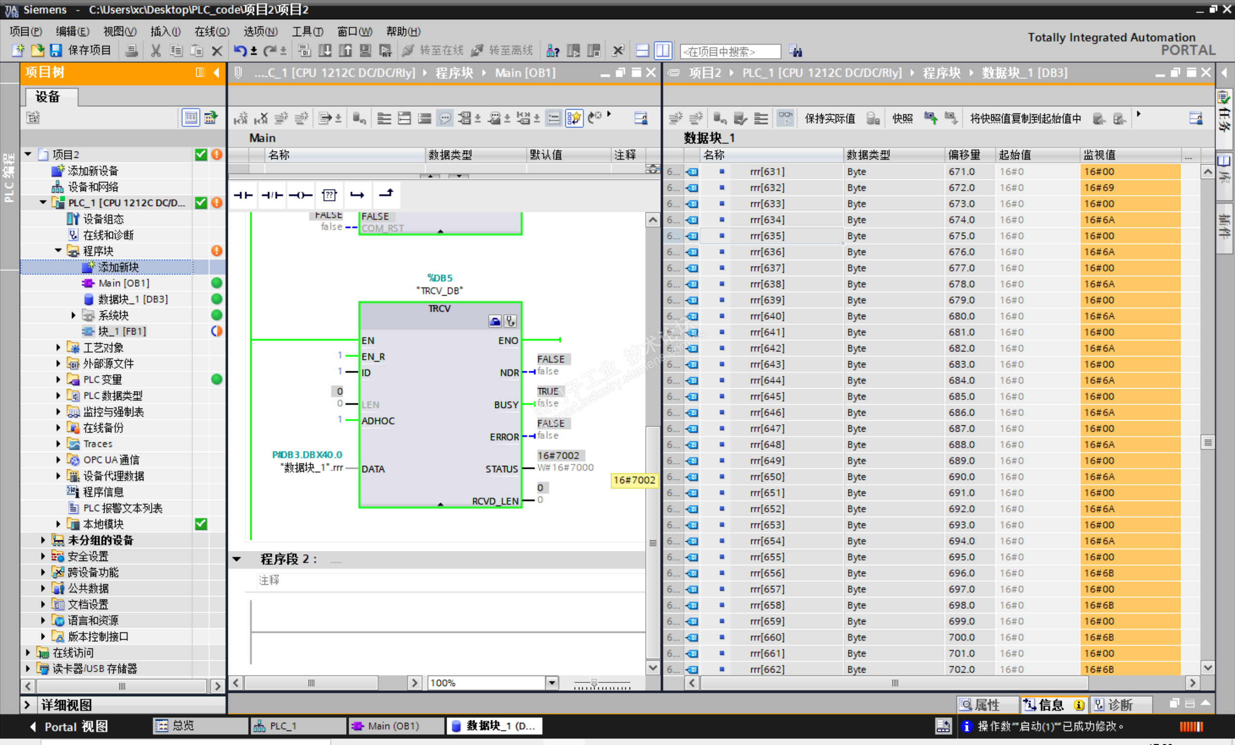This screenshot has height=745, width=1235.
Task: Click the Accessible devices icon in toolbar
Action: [x=553, y=50]
